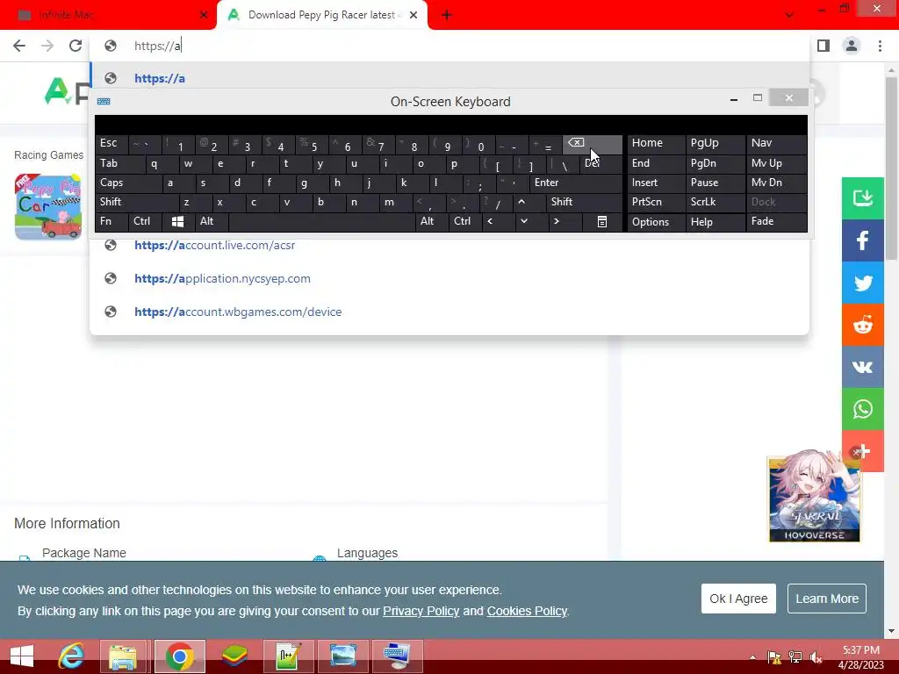The image size is (899, 674).
Task: Open the Windows Start button
Action: [22, 656]
